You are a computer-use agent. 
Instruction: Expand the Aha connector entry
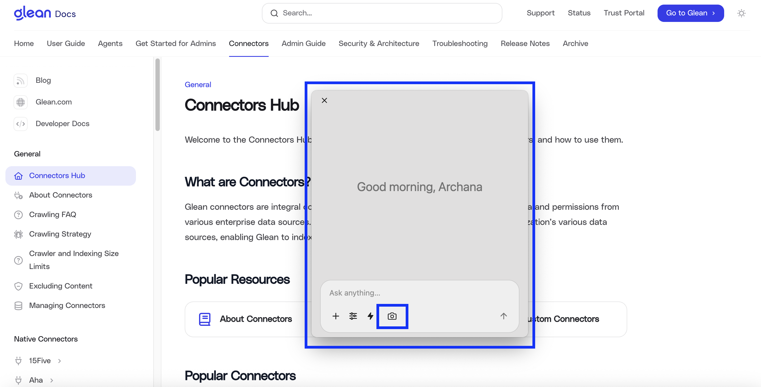pyautogui.click(x=52, y=380)
